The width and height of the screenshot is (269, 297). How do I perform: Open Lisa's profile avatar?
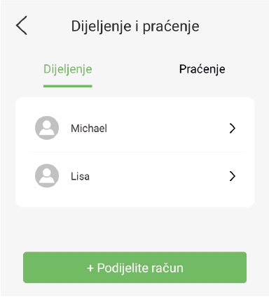tap(47, 176)
